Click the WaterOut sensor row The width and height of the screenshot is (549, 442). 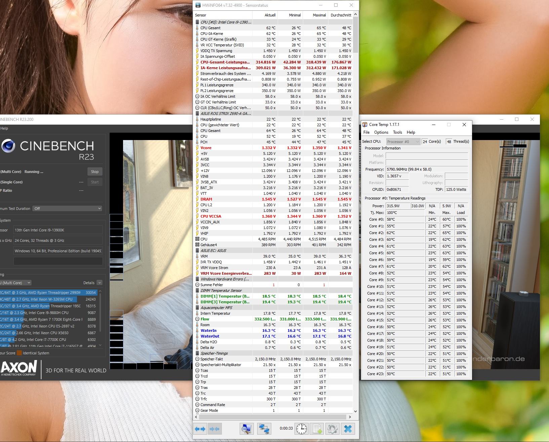point(273,336)
